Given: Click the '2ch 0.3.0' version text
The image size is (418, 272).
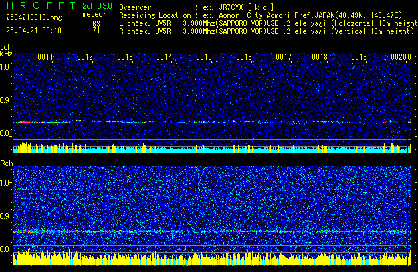Looking at the screenshot, I should point(97,6).
